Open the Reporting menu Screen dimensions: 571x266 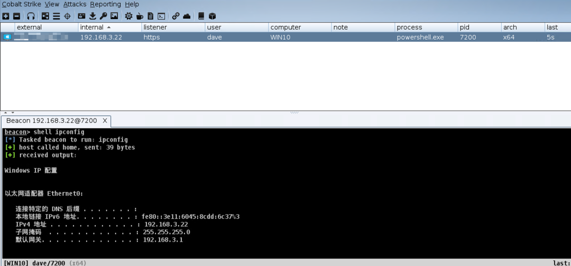tap(106, 4)
